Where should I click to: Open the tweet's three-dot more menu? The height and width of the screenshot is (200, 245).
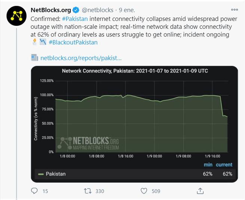point(235,9)
